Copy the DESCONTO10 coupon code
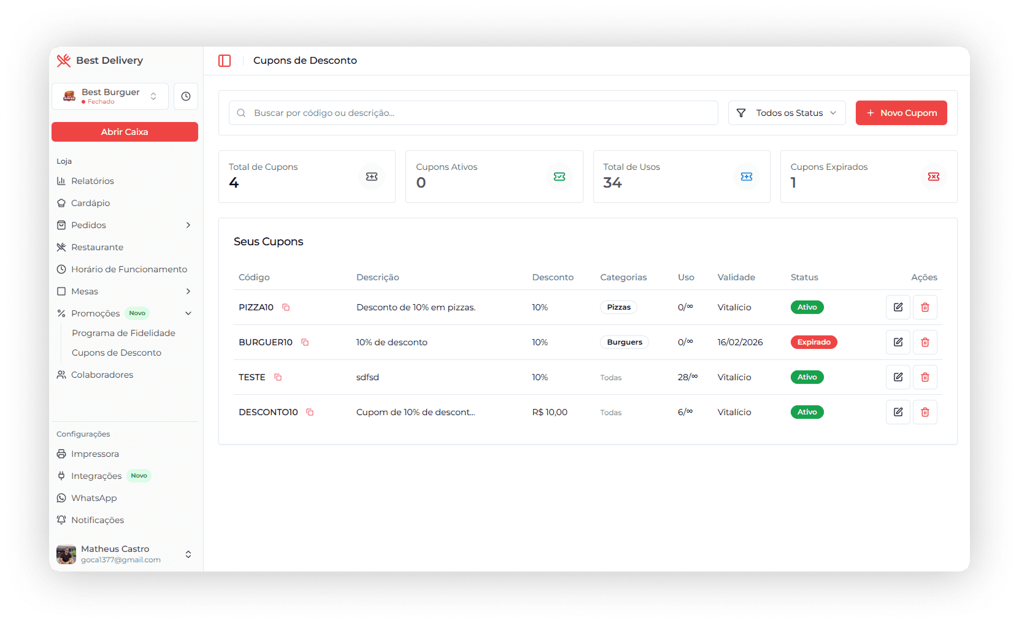 coord(310,412)
